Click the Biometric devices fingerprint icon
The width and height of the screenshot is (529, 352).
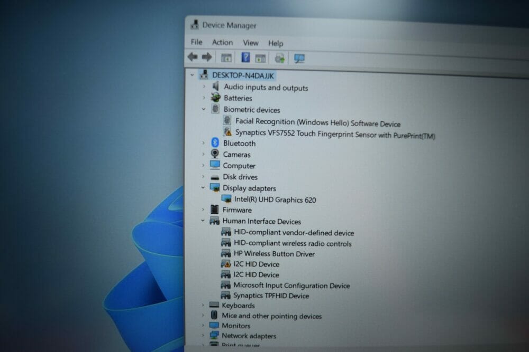215,109
